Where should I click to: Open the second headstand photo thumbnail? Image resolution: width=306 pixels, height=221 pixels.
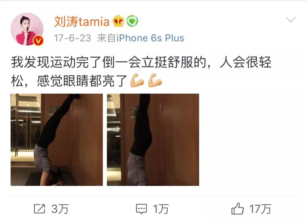(x=153, y=140)
